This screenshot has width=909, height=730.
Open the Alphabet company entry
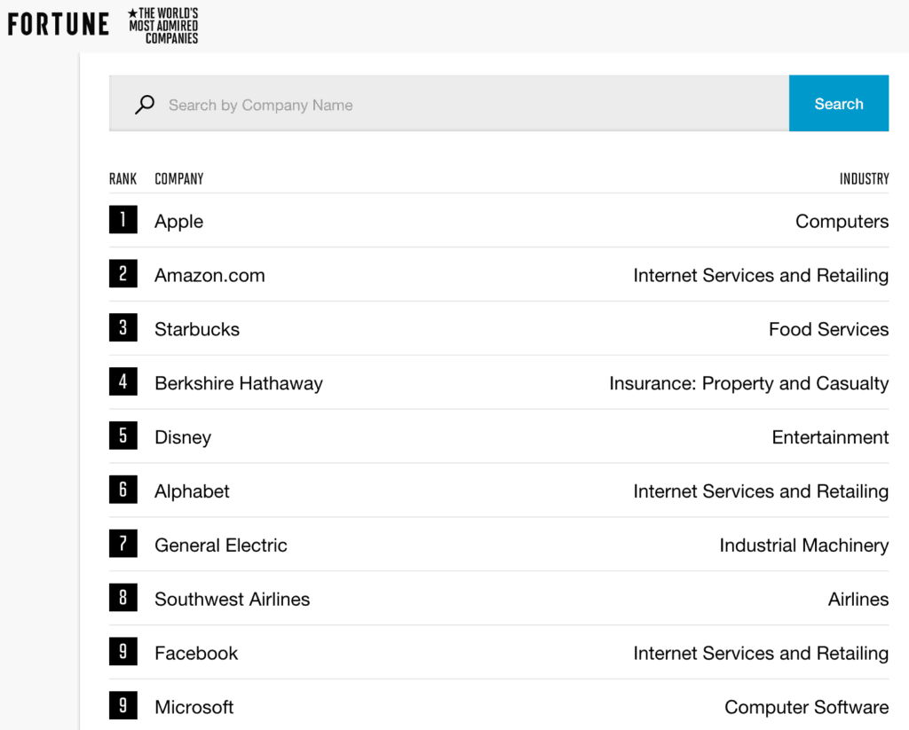click(192, 491)
